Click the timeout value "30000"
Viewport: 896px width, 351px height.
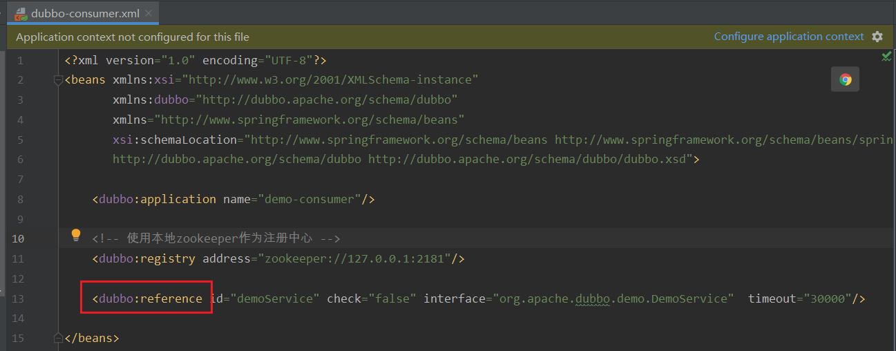click(827, 298)
